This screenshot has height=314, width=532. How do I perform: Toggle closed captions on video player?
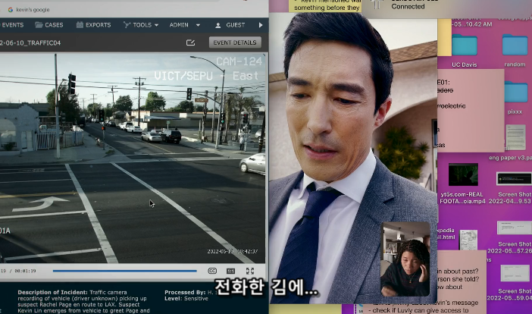(212, 271)
